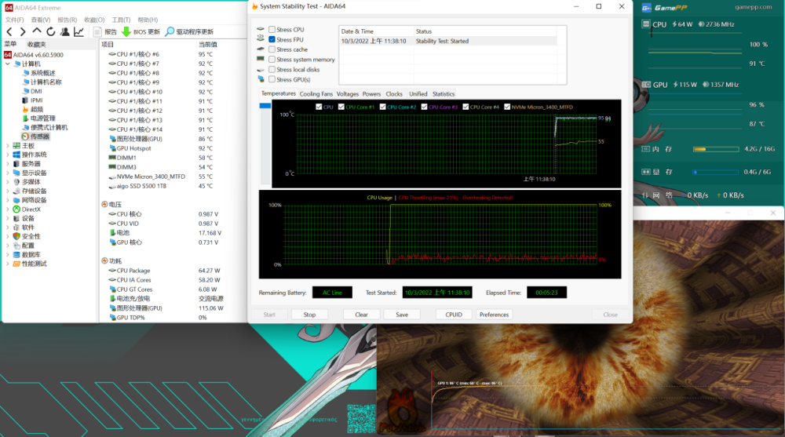785x437 pixels.
Task: Click the up-level arrow in AIDA64 toolbar
Action: (37, 31)
